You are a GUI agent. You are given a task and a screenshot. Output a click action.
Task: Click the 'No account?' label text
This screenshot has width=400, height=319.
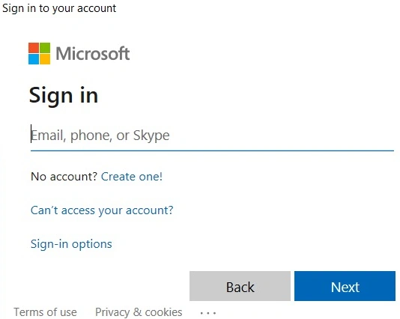[64, 177]
